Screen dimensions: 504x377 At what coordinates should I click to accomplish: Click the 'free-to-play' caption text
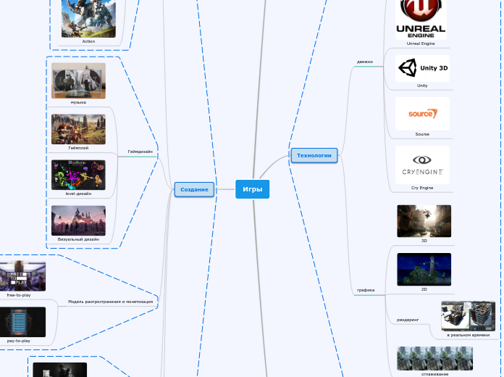19,295
